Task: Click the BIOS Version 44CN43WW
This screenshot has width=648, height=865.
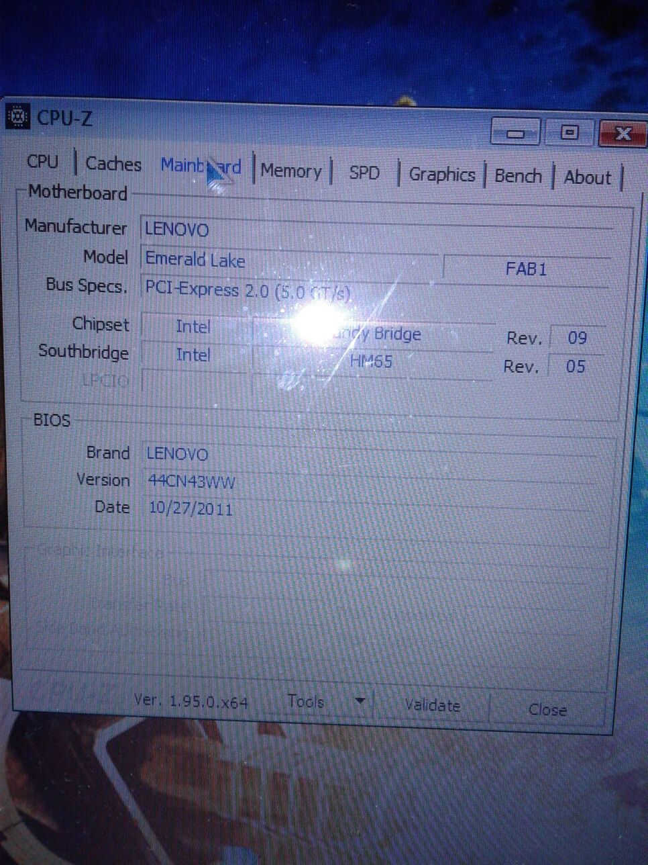Action: [x=191, y=482]
